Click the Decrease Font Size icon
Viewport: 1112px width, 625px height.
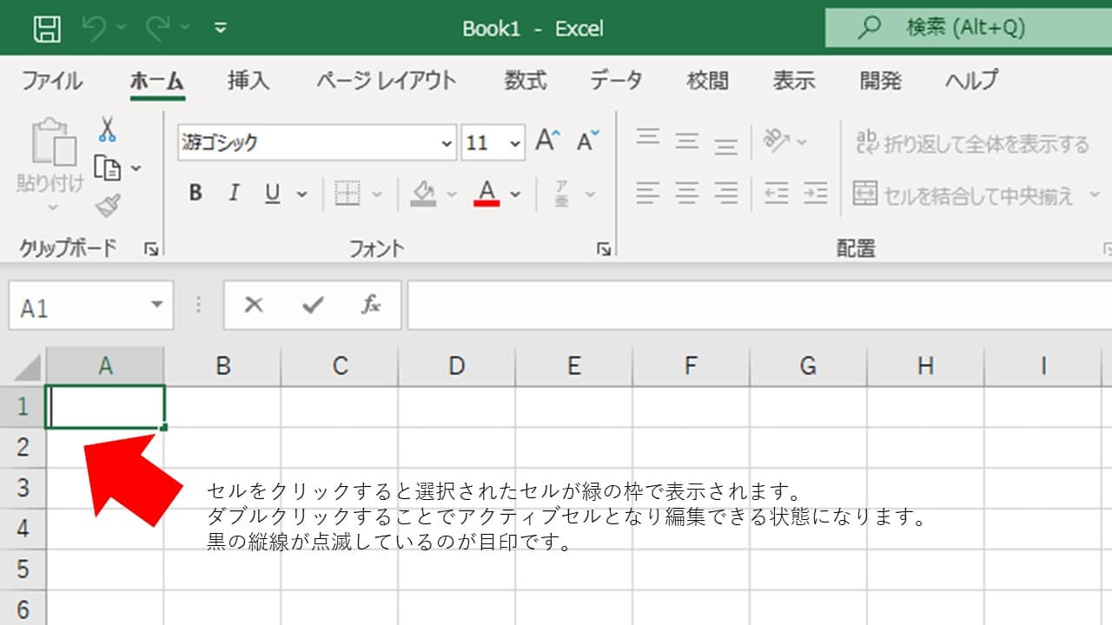pyautogui.click(x=588, y=141)
